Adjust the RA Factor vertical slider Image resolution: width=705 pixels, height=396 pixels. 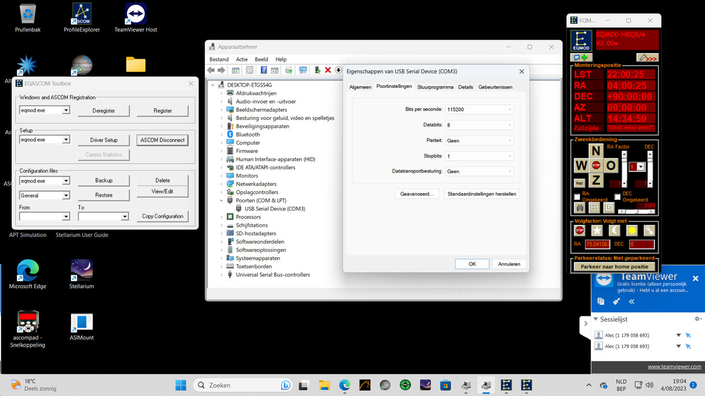(x=624, y=169)
